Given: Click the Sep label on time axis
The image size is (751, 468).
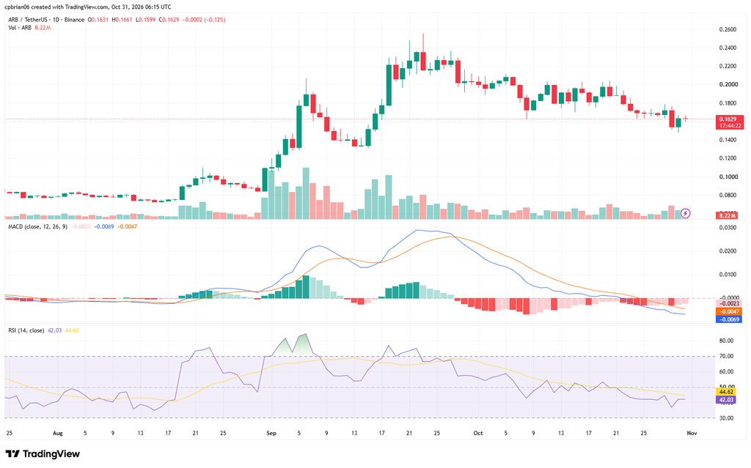Looking at the screenshot, I should pyautogui.click(x=271, y=434).
